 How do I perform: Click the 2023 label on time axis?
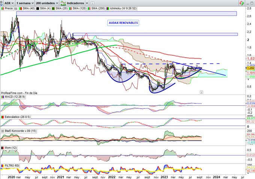(x=164, y=177)
